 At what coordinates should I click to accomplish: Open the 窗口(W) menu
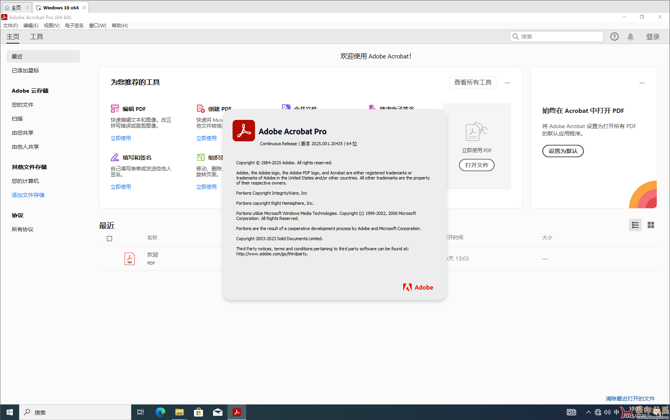point(97,26)
